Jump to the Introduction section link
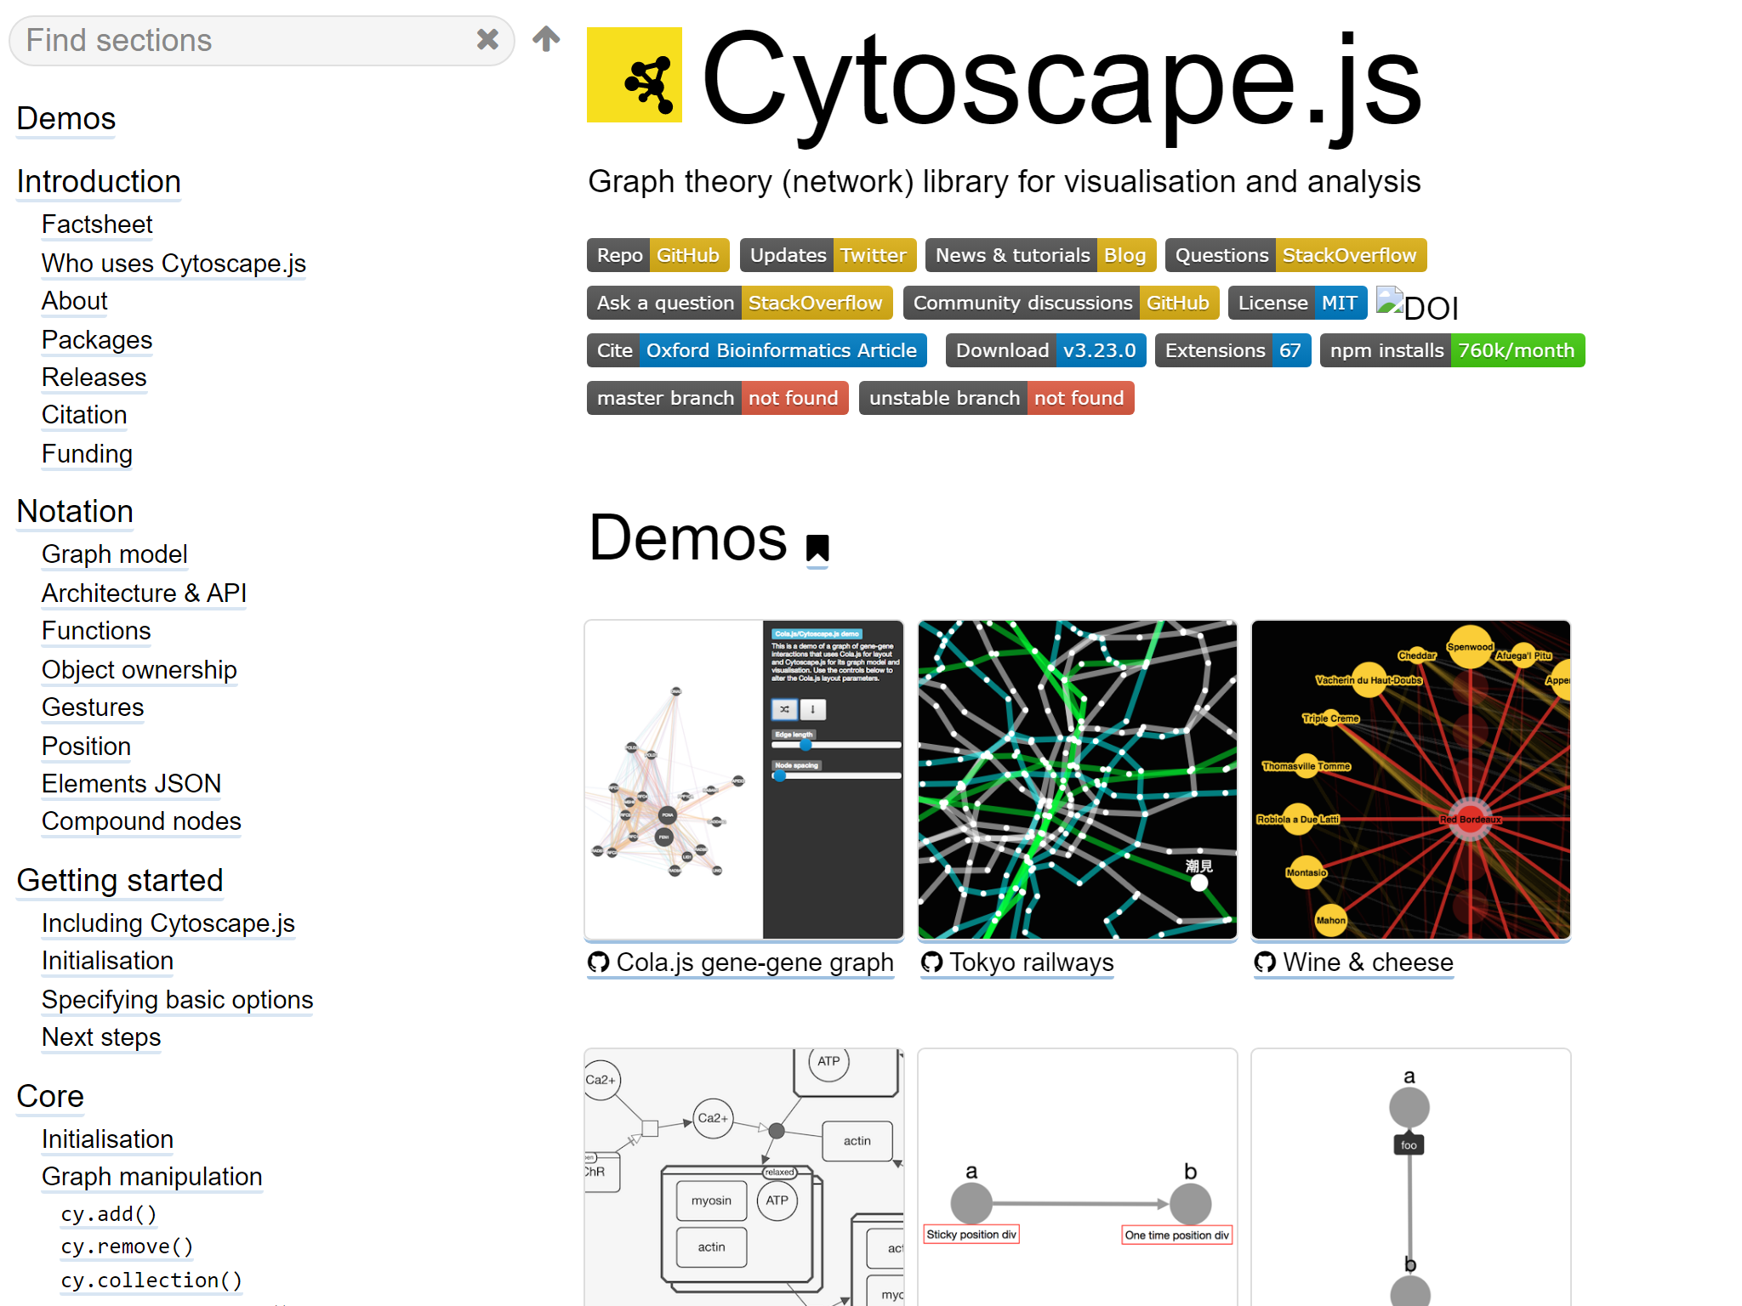 99,181
